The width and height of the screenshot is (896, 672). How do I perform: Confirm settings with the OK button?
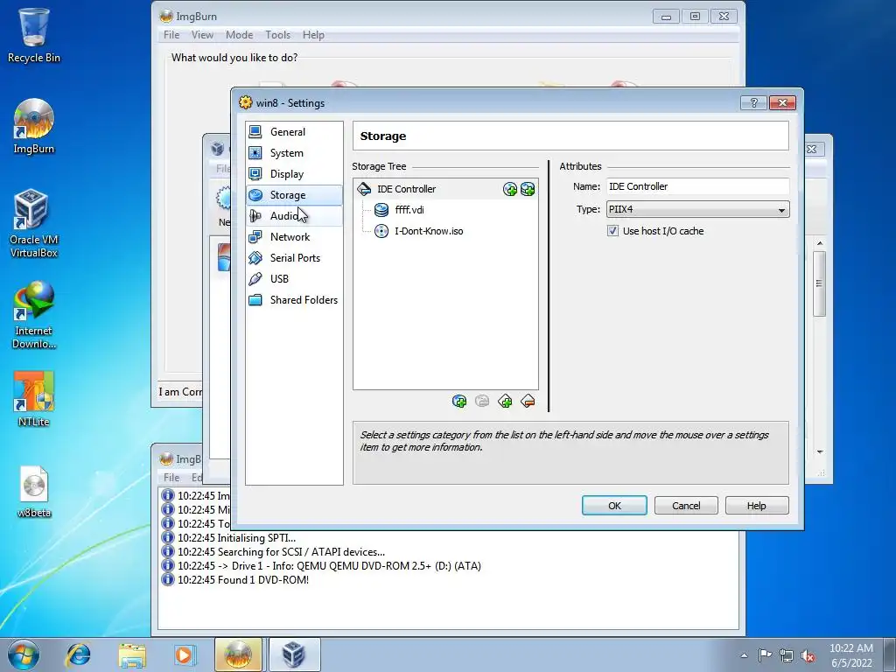[614, 506]
